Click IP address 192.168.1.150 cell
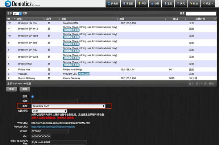Screen dimensions: 219x145 point(128,23)
